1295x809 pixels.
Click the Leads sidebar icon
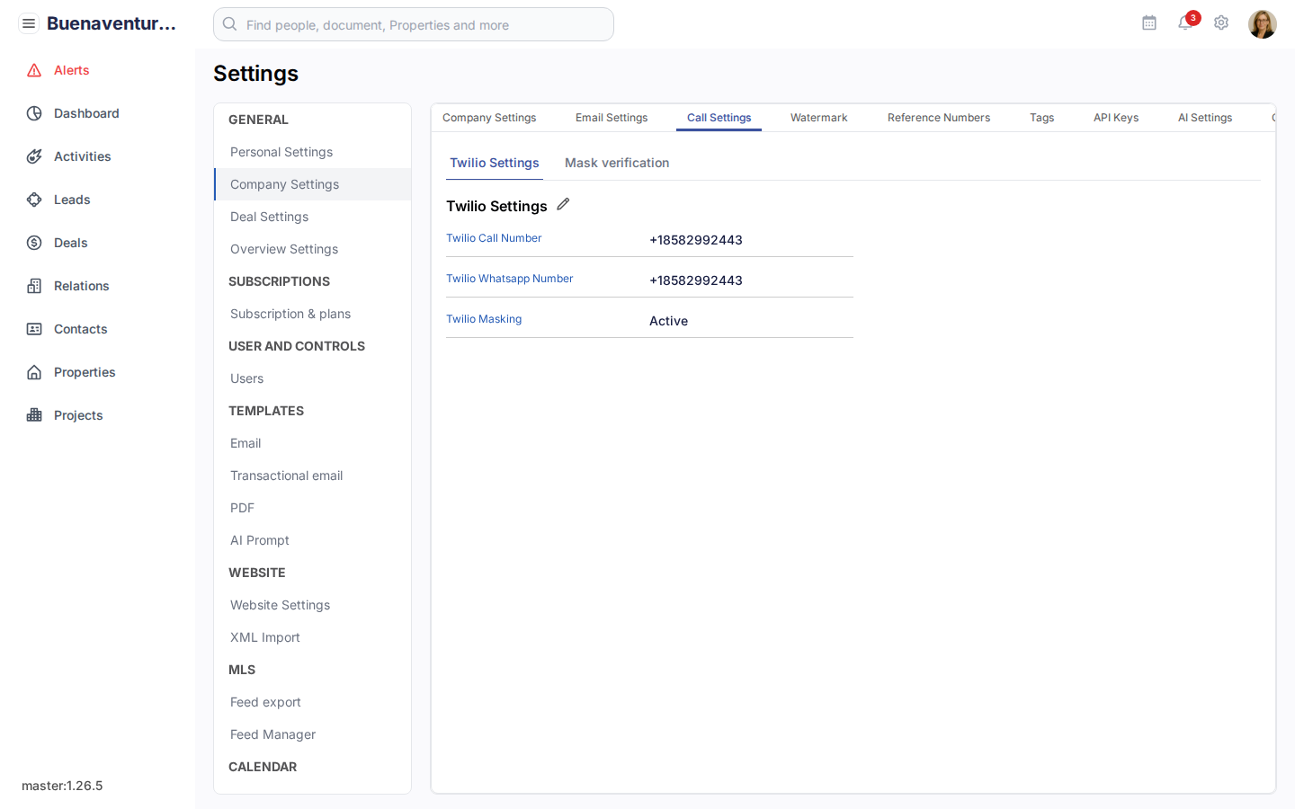34,200
